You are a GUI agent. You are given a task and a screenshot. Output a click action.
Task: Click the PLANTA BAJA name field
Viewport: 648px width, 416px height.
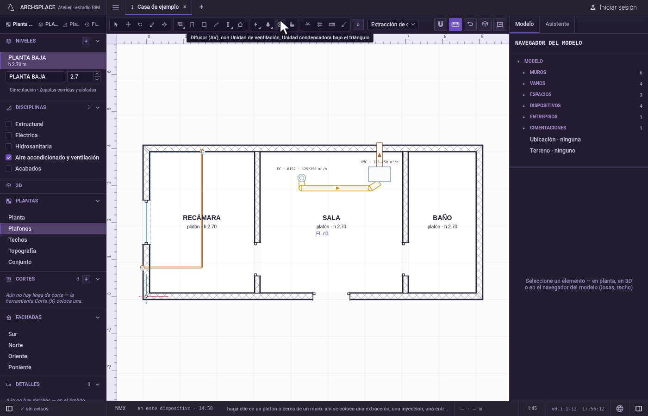coord(36,77)
